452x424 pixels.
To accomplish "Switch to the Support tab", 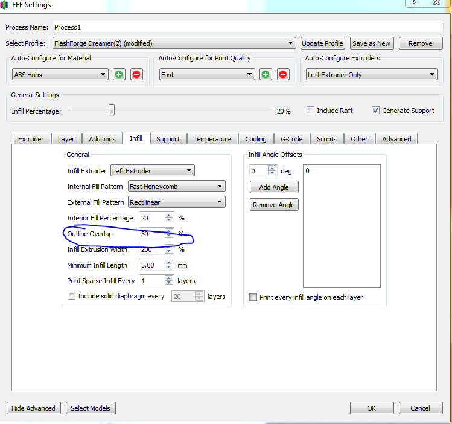I will [x=168, y=139].
